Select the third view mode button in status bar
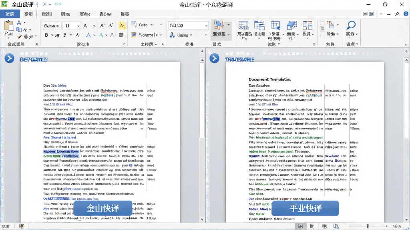The image size is (410, 230). [324, 226]
